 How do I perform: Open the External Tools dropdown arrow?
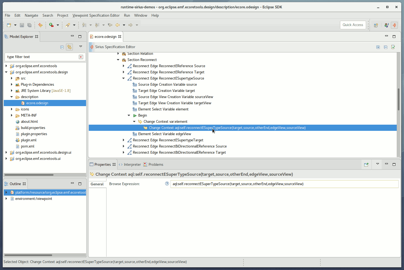(58, 25)
